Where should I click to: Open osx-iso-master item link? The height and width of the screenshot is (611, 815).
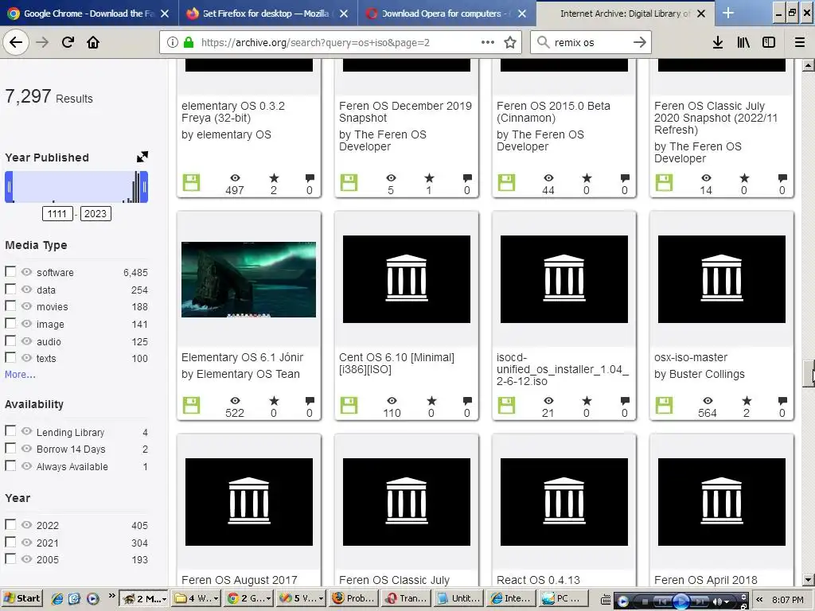pyautogui.click(x=691, y=357)
